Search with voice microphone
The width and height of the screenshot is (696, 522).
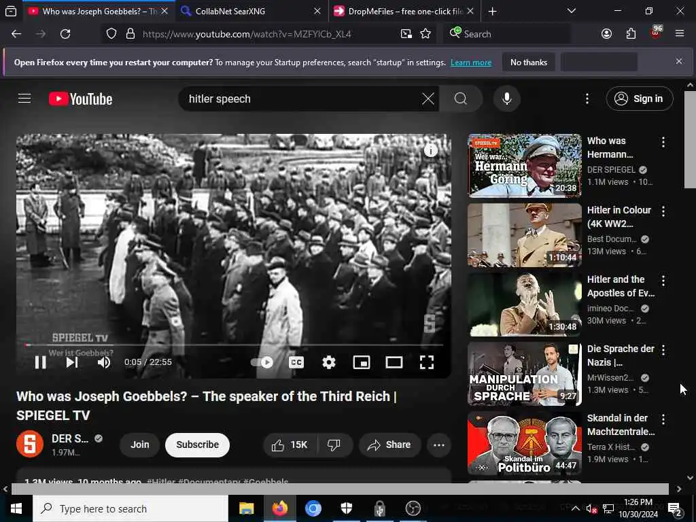(507, 99)
